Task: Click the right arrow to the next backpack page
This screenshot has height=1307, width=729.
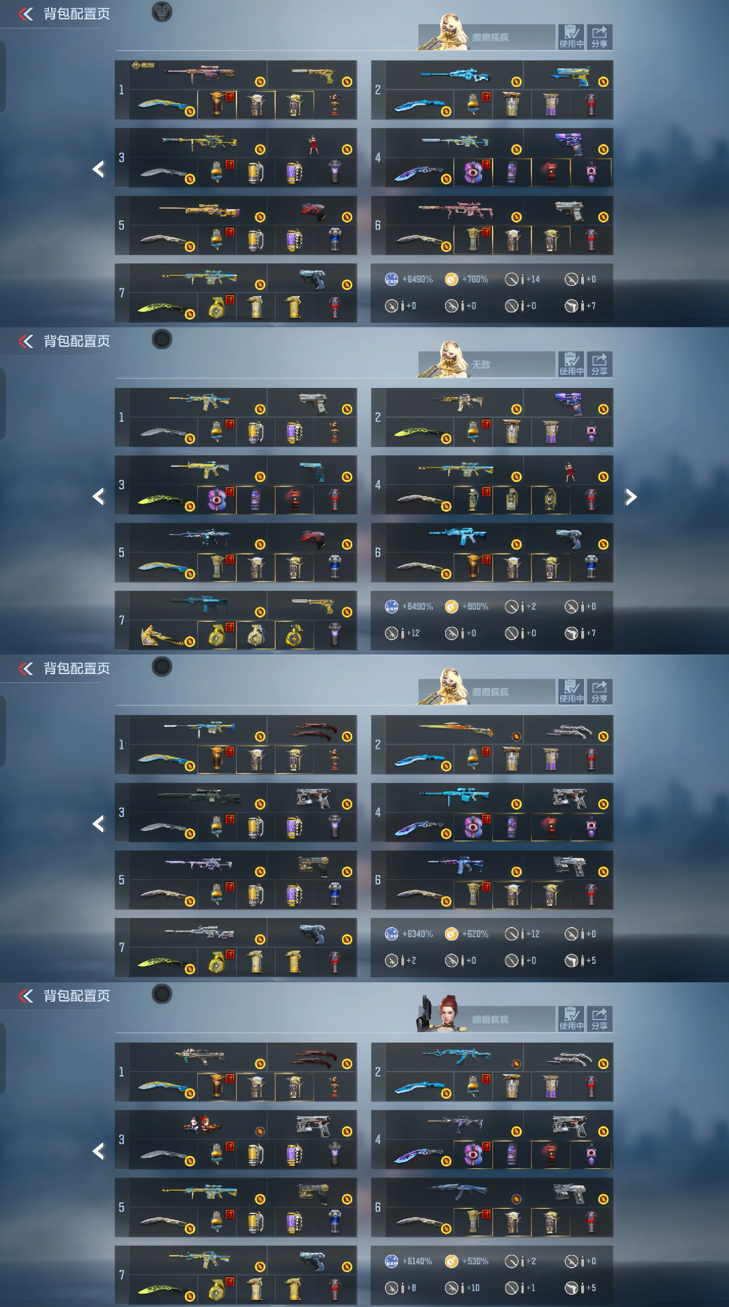Action: [630, 497]
